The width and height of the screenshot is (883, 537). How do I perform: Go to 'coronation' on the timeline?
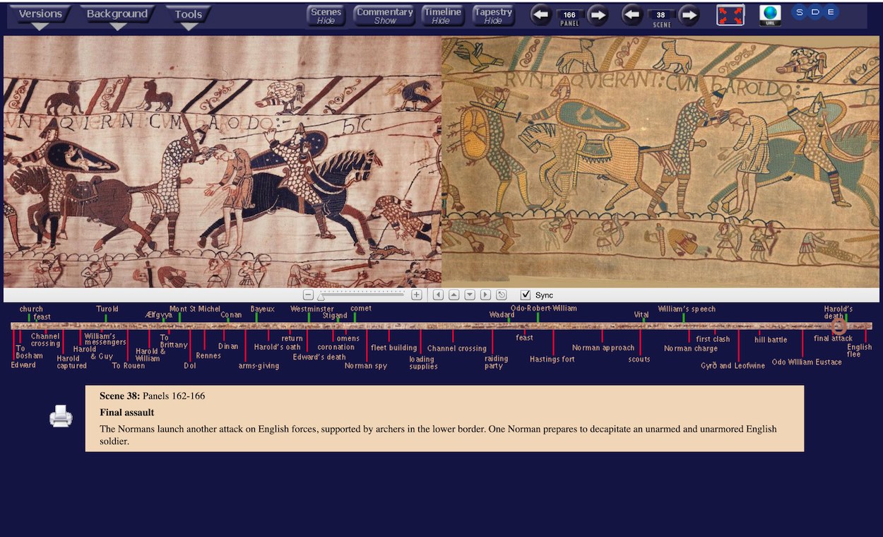[x=336, y=347]
